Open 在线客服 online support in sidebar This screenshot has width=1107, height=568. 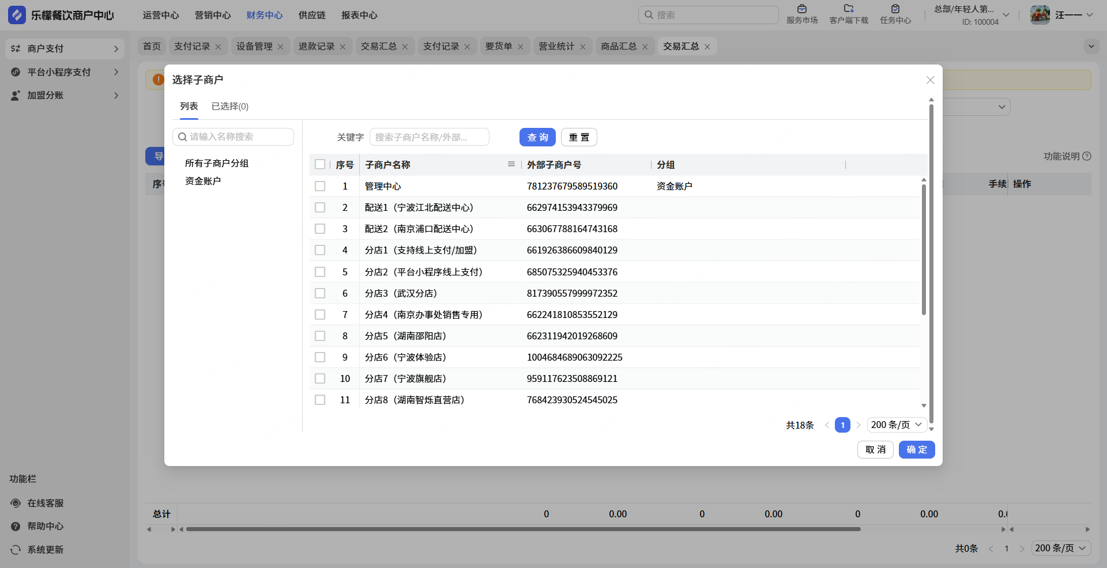(45, 503)
